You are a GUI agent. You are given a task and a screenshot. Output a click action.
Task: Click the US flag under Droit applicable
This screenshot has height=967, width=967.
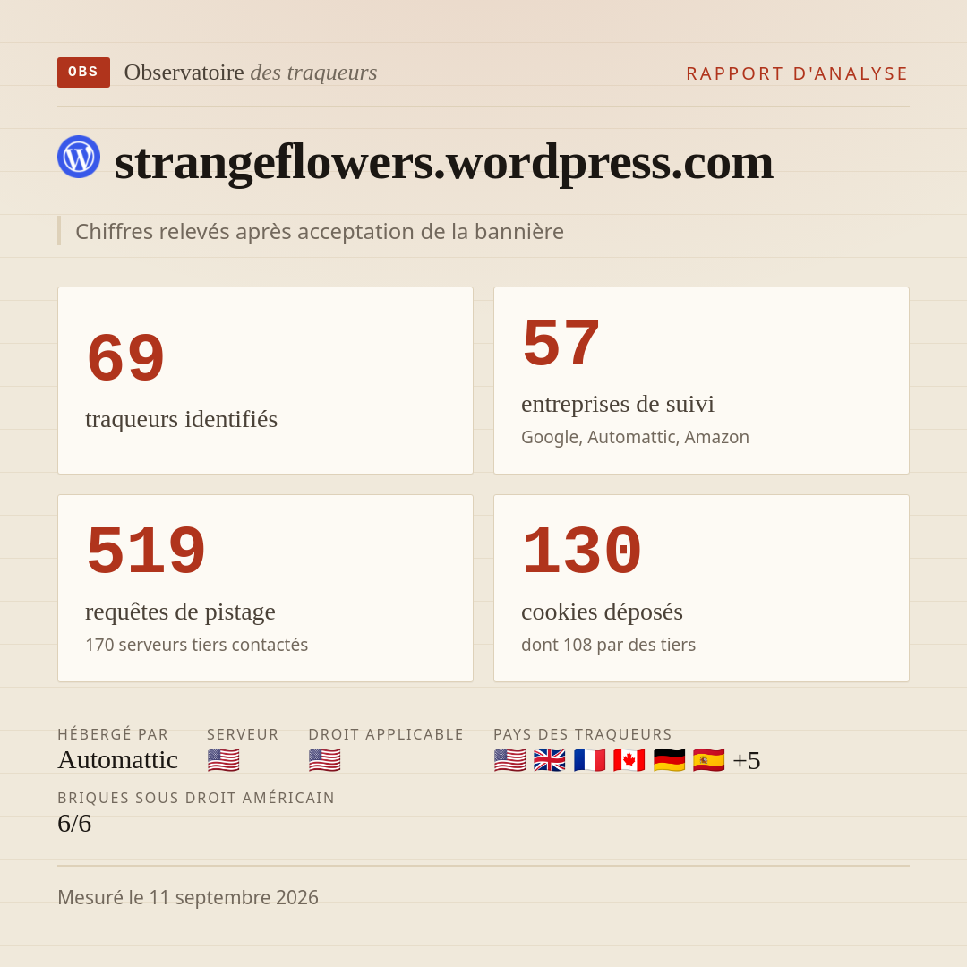click(324, 760)
